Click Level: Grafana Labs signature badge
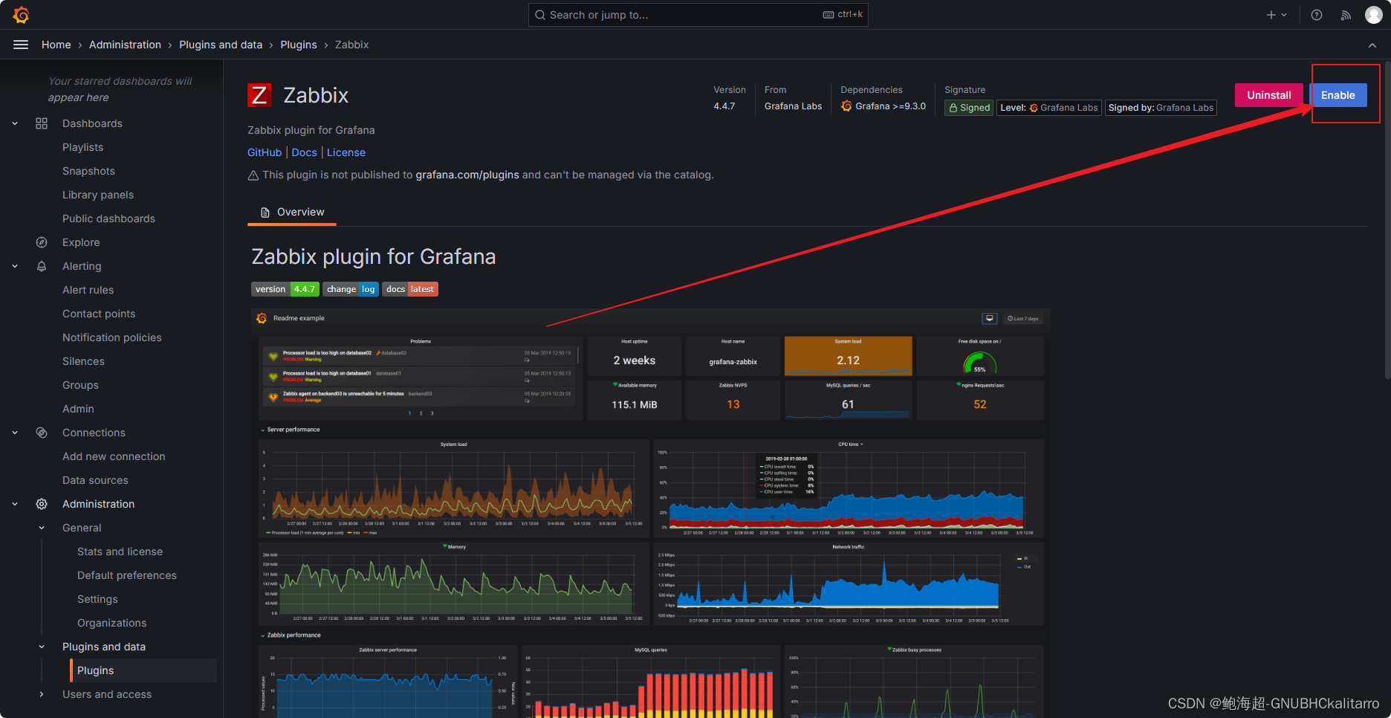This screenshot has height=718, width=1391. 1049,108
